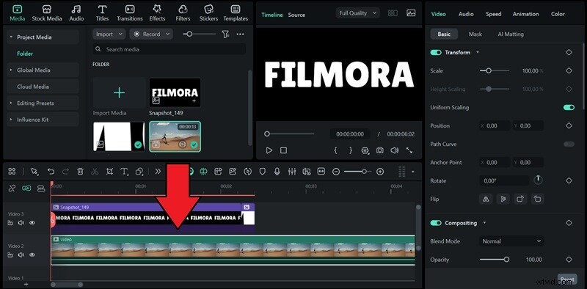Viewport: 587px width, 289px height.
Task: Open the Effects tab
Action: click(157, 13)
